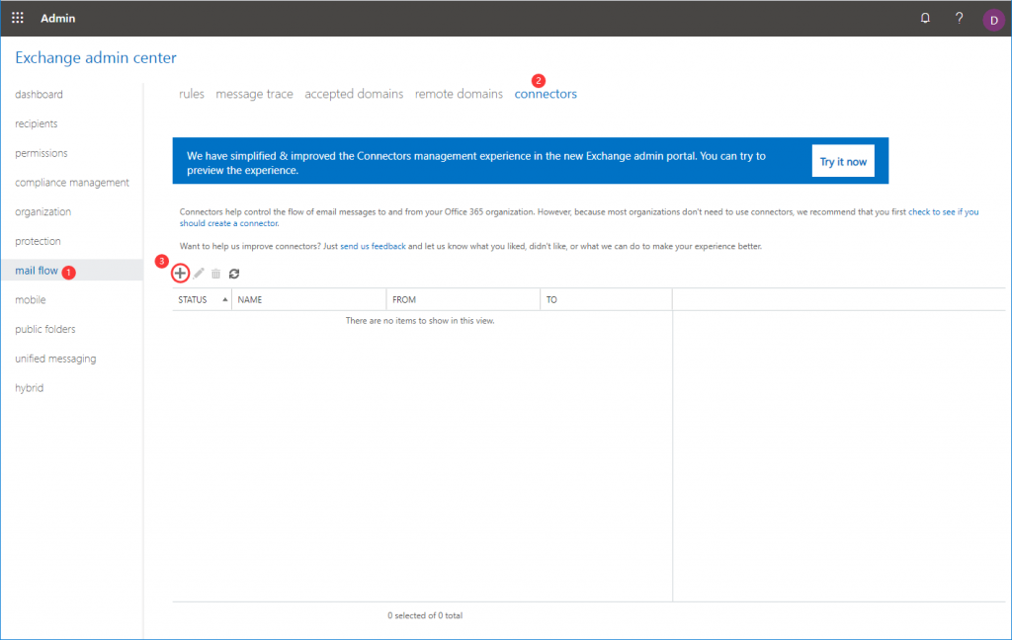Open dashboard in the sidebar
This screenshot has height=640, width=1012.
point(39,94)
